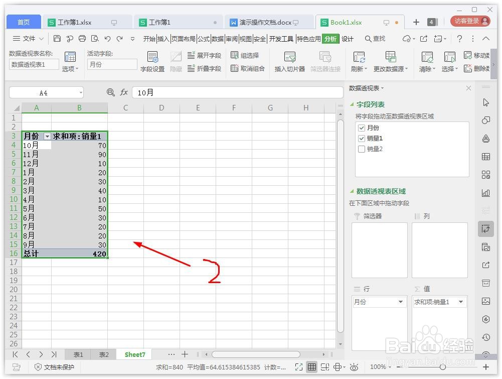Click Ungroup (取消组合)
Screen dimensions: 502x379
coord(248,68)
